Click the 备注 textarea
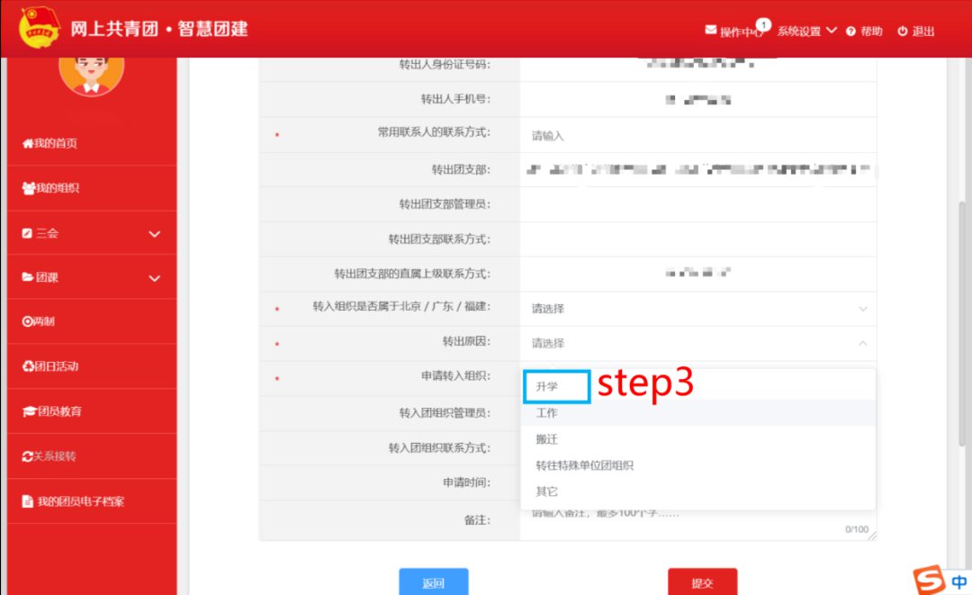972x595 pixels. tap(698, 522)
